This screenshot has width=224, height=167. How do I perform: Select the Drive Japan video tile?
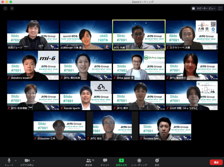click(x=139, y=65)
